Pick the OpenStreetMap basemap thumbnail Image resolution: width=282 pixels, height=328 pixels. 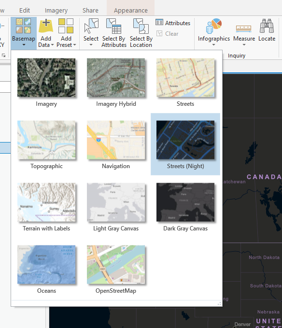coord(116,265)
